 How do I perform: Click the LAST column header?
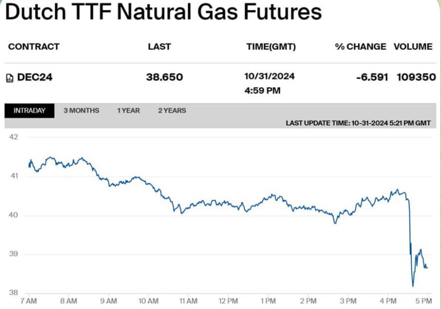(x=159, y=47)
